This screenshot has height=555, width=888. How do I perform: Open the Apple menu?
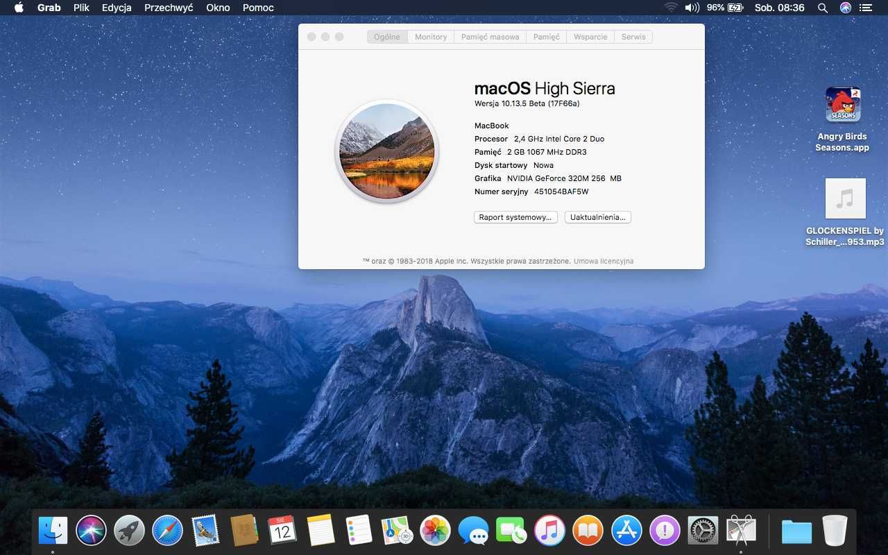(x=19, y=8)
